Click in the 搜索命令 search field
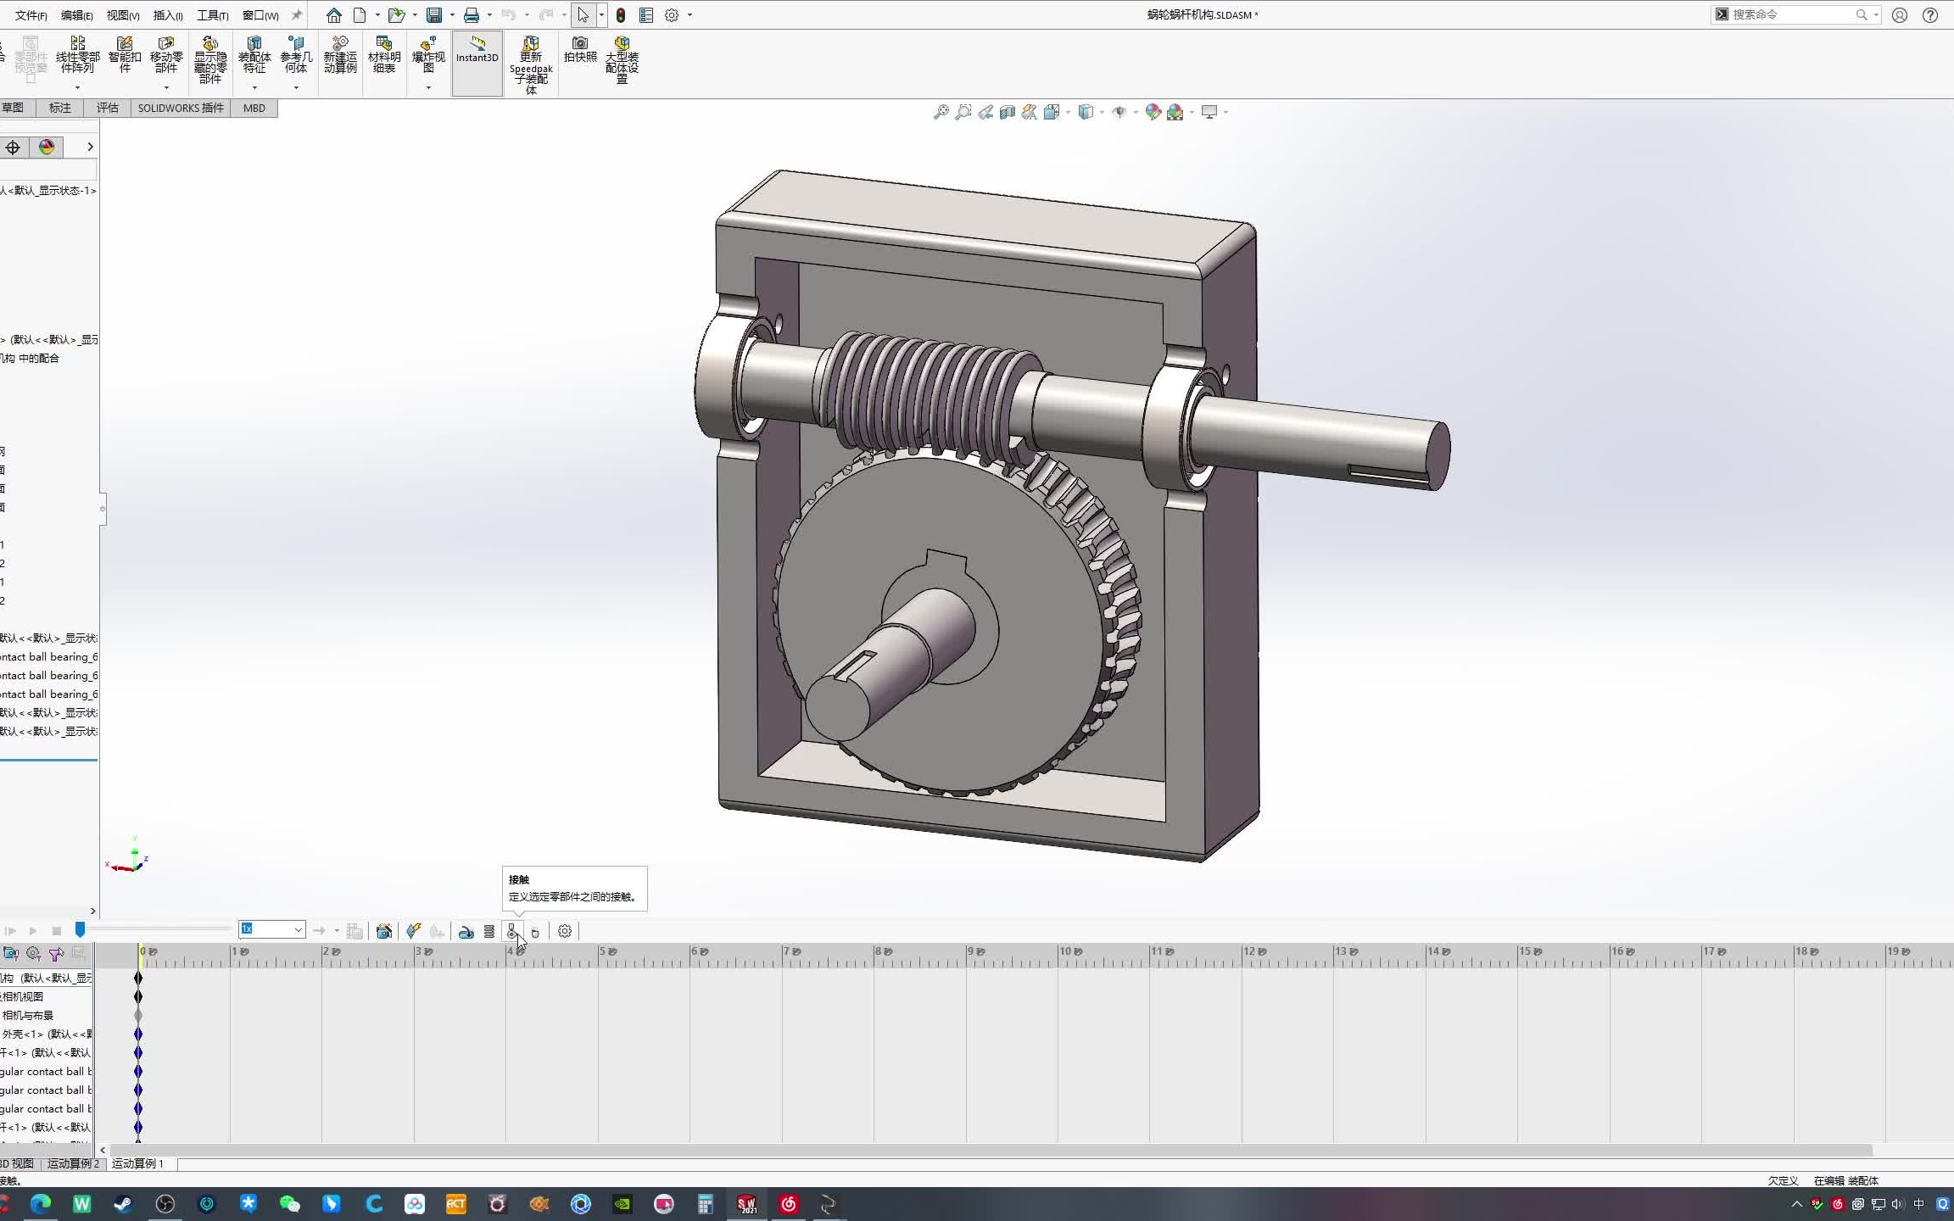Viewport: 1954px width, 1221px height. tap(1789, 14)
